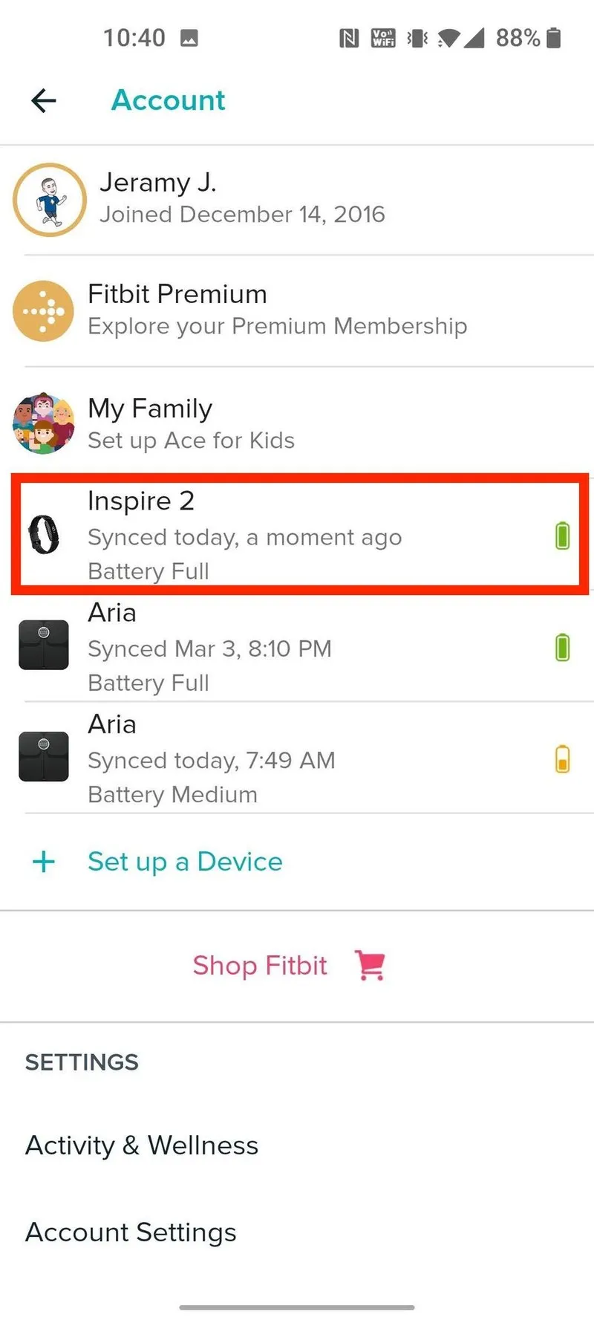Tap the Inspire 2 green battery icon
594x1320 pixels.
[x=562, y=535]
